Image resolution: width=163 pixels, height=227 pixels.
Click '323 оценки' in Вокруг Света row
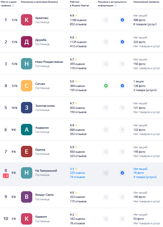point(77,197)
